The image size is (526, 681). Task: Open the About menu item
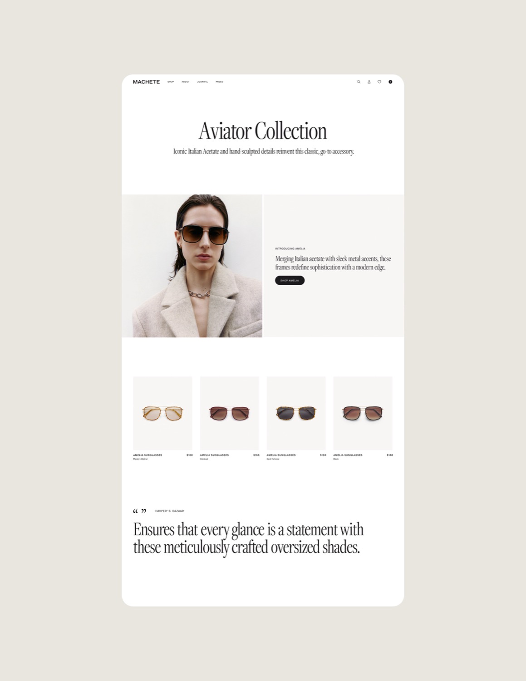point(186,82)
